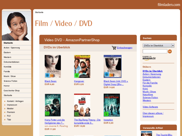Viewport: 182px width, 136px height.
Task: Click the orange GO search button
Action: pyautogui.click(x=170, y=51)
